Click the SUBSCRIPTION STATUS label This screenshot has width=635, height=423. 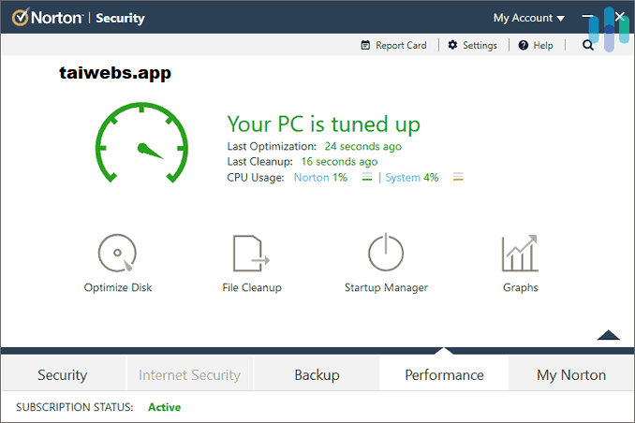(75, 407)
